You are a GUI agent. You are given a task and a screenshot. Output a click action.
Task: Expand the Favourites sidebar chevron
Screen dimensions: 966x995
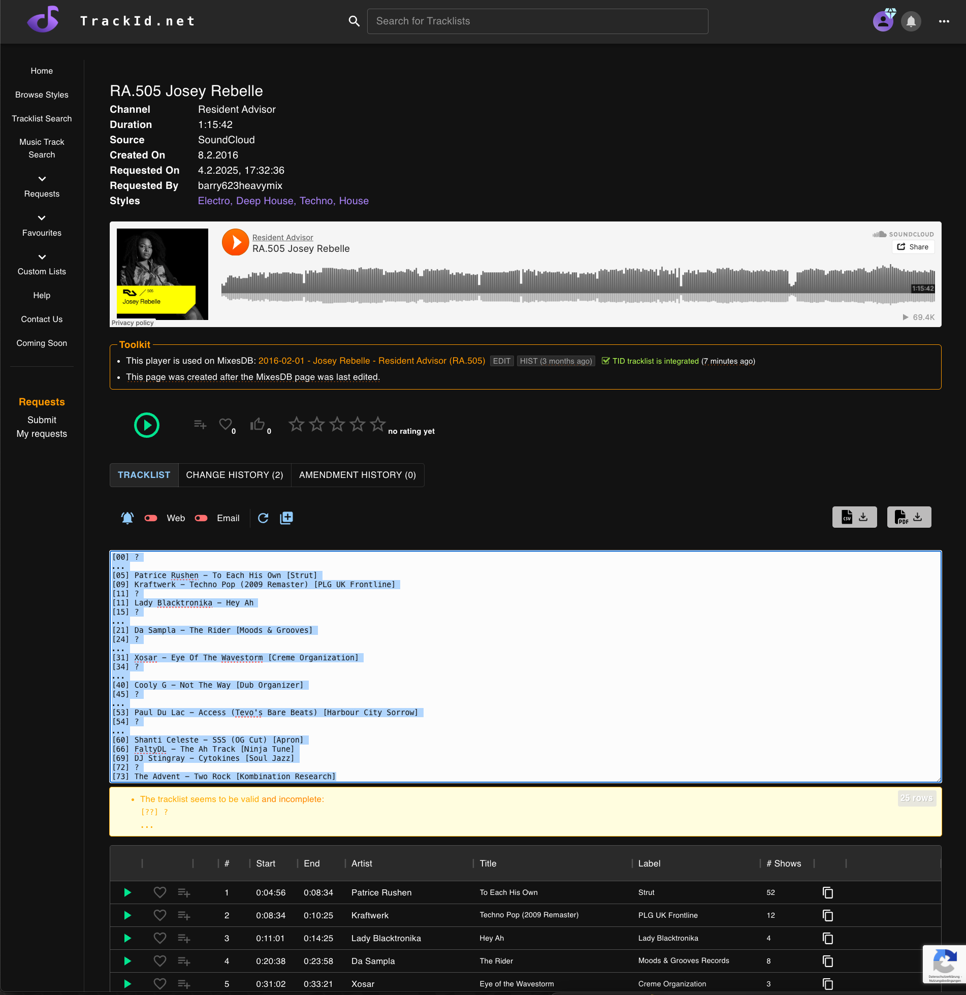(42, 218)
